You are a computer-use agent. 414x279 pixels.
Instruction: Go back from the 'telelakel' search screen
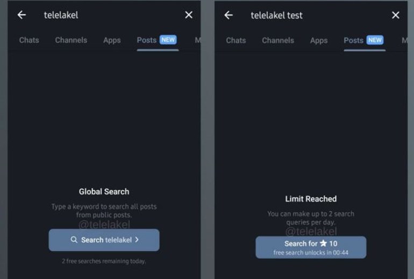(x=22, y=15)
